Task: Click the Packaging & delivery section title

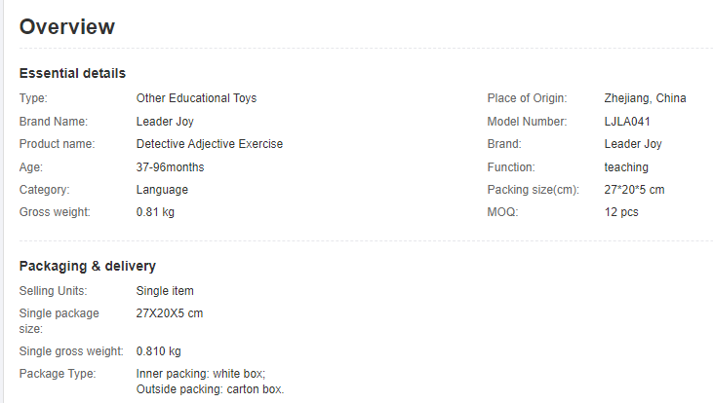Action: click(88, 266)
